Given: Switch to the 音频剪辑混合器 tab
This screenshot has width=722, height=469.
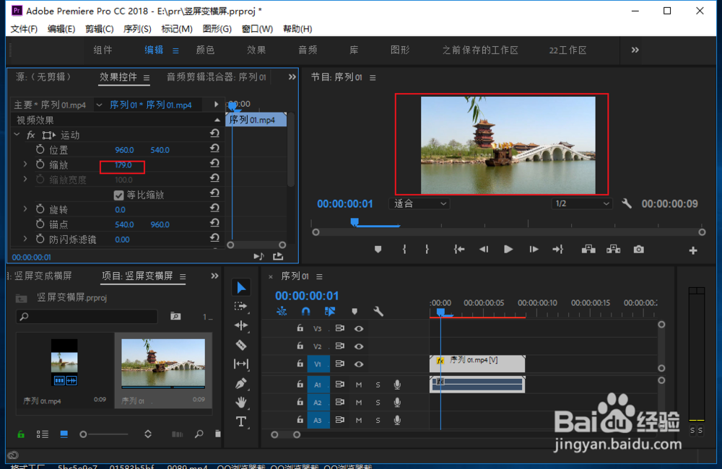Looking at the screenshot, I should (216, 77).
